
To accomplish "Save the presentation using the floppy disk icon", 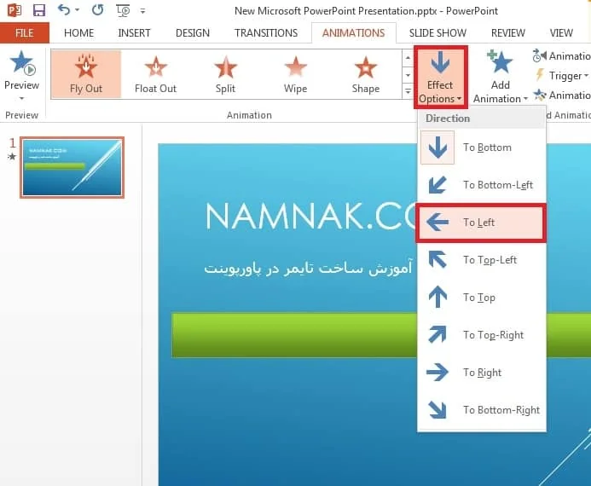I will (39, 10).
